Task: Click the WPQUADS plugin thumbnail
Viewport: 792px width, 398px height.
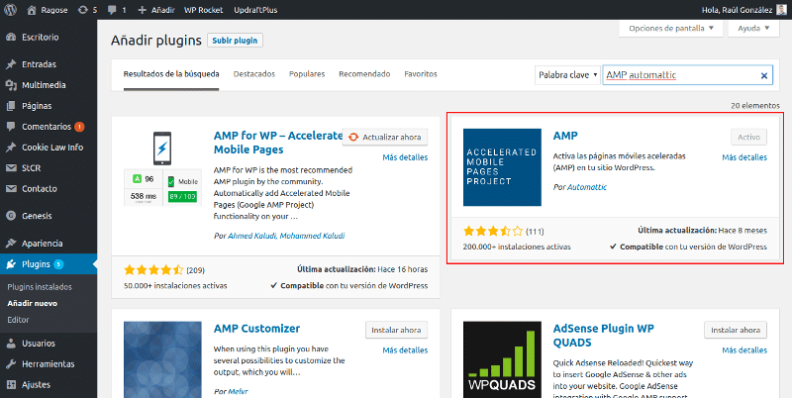Action: pos(502,359)
